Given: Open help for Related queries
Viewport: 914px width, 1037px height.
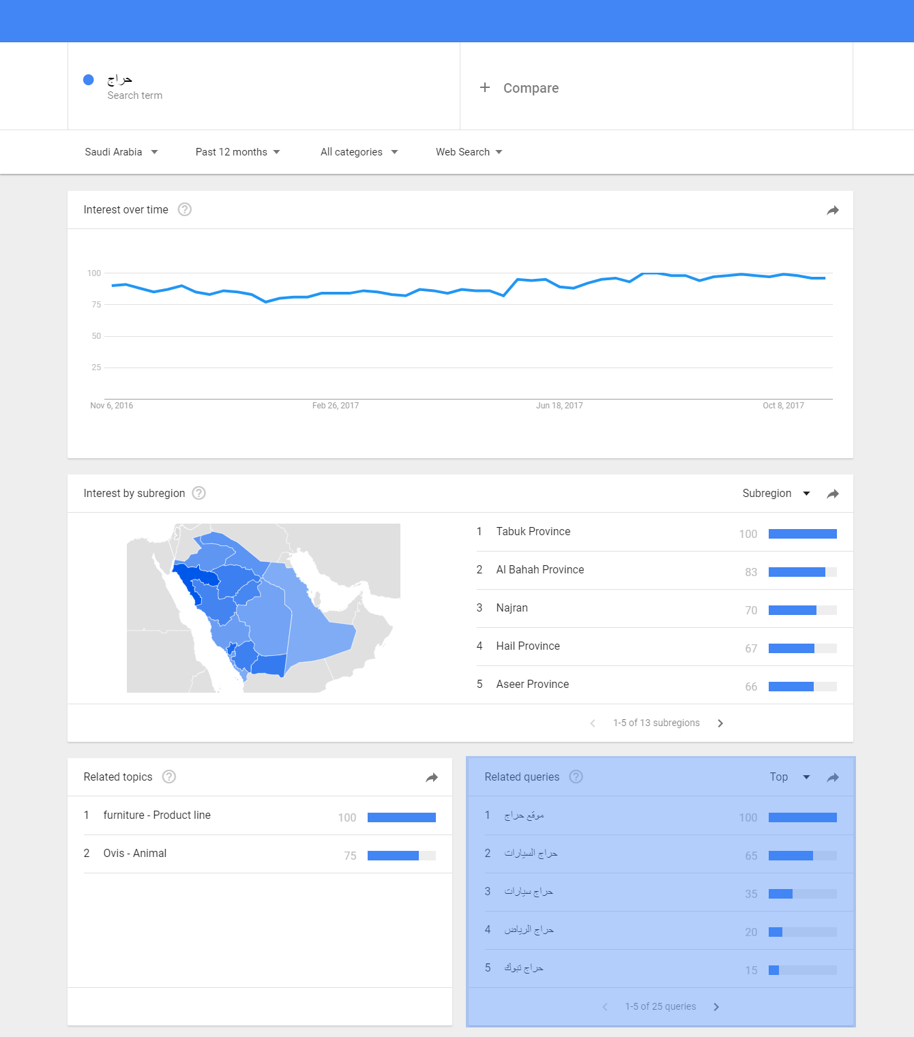Looking at the screenshot, I should tap(576, 777).
